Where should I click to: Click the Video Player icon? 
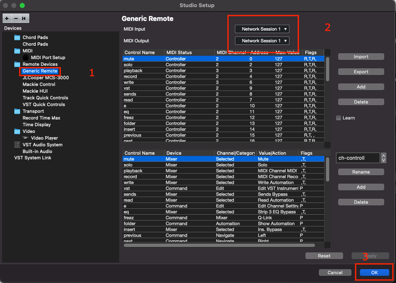click(x=26, y=138)
